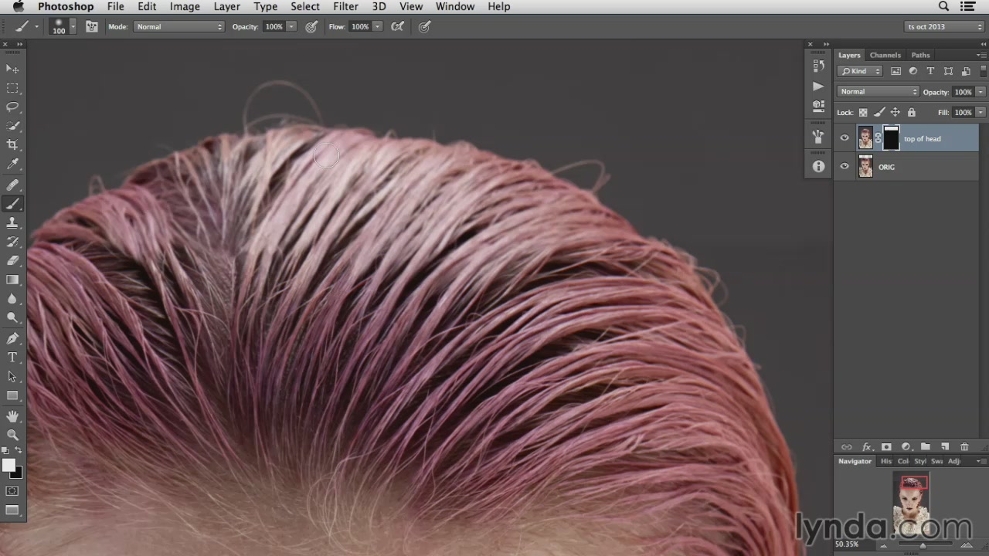Select the Lasso tool
The width and height of the screenshot is (989, 556).
12,107
